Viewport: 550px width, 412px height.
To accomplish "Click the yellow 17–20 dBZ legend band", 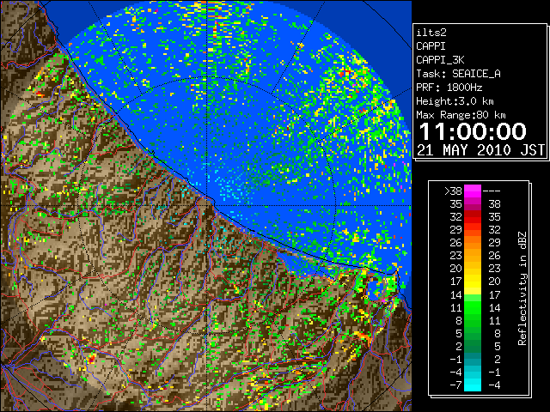I will (x=473, y=282).
